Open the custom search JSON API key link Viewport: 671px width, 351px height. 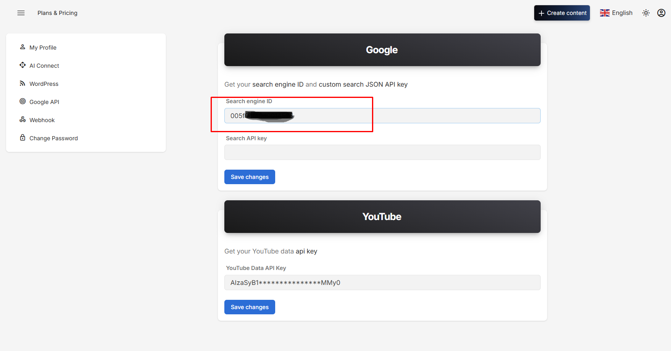[x=363, y=85]
